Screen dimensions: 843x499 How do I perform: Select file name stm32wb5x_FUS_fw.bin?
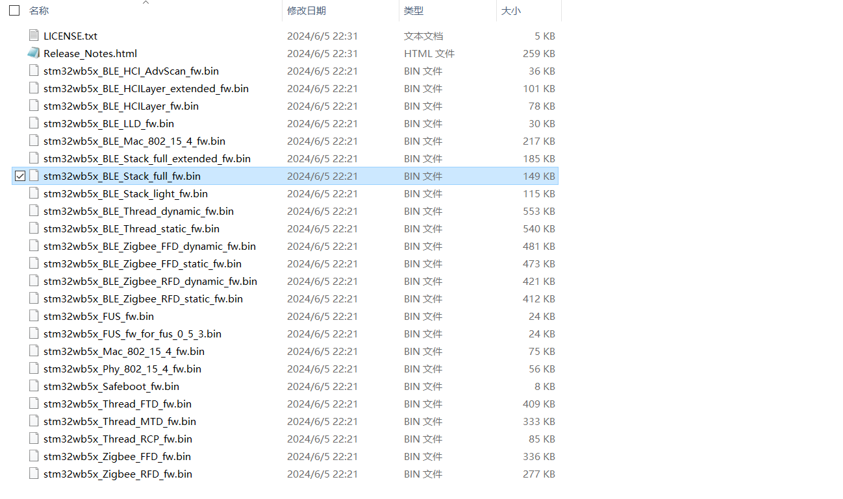click(x=99, y=317)
